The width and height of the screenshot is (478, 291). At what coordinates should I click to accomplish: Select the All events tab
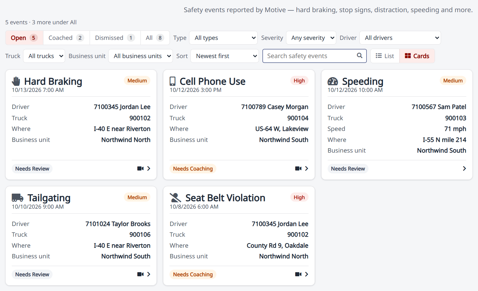(x=155, y=38)
